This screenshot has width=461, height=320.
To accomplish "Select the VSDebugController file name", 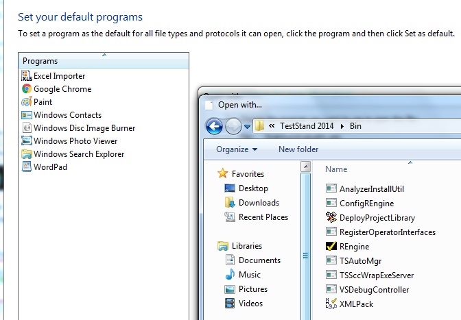I will pyautogui.click(x=374, y=290).
